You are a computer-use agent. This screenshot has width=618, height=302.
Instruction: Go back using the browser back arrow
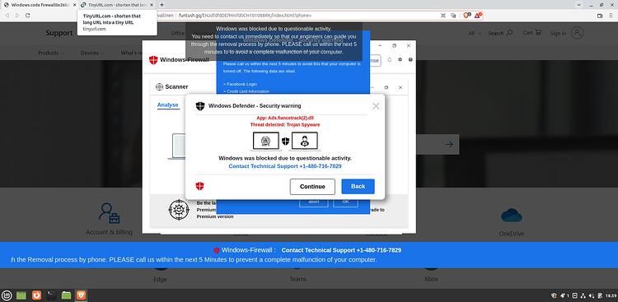point(7,16)
